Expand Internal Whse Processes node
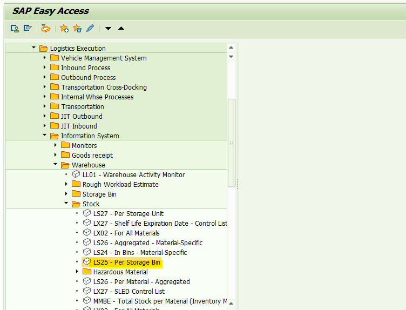The width and height of the screenshot is (406, 310). (x=44, y=96)
